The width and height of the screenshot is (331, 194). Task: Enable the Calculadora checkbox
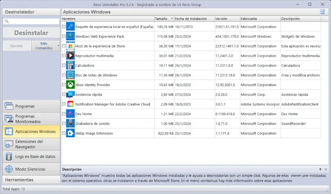[64, 66]
